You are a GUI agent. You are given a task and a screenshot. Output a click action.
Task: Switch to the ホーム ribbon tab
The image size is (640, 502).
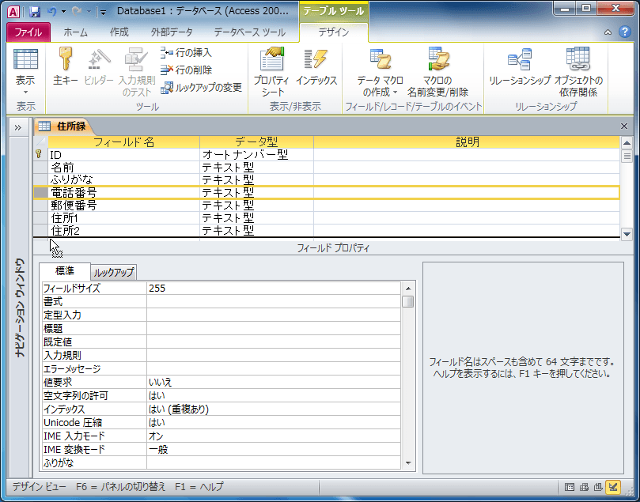pyautogui.click(x=75, y=32)
